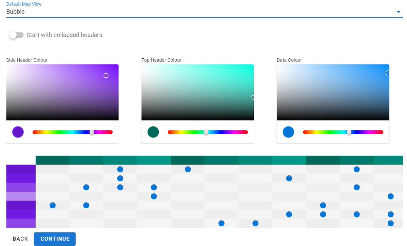The width and height of the screenshot is (407, 246).
Task: Open the Default Map View dropdown
Action: (x=203, y=11)
